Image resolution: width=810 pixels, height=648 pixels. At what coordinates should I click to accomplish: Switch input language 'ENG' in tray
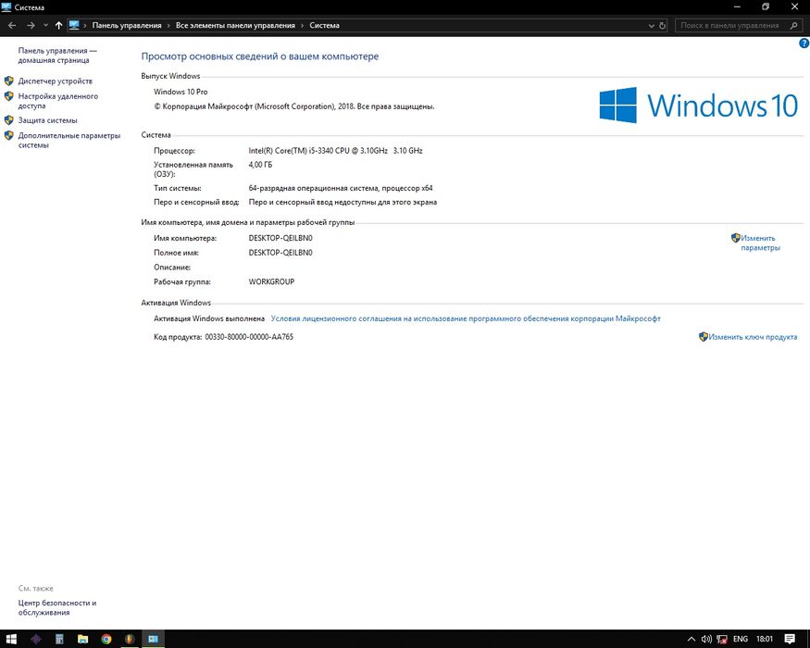pos(741,640)
